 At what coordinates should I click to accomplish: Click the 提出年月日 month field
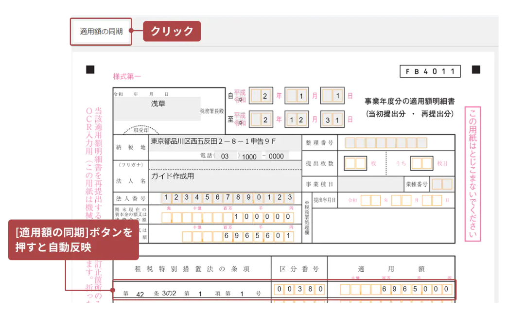point(402,200)
